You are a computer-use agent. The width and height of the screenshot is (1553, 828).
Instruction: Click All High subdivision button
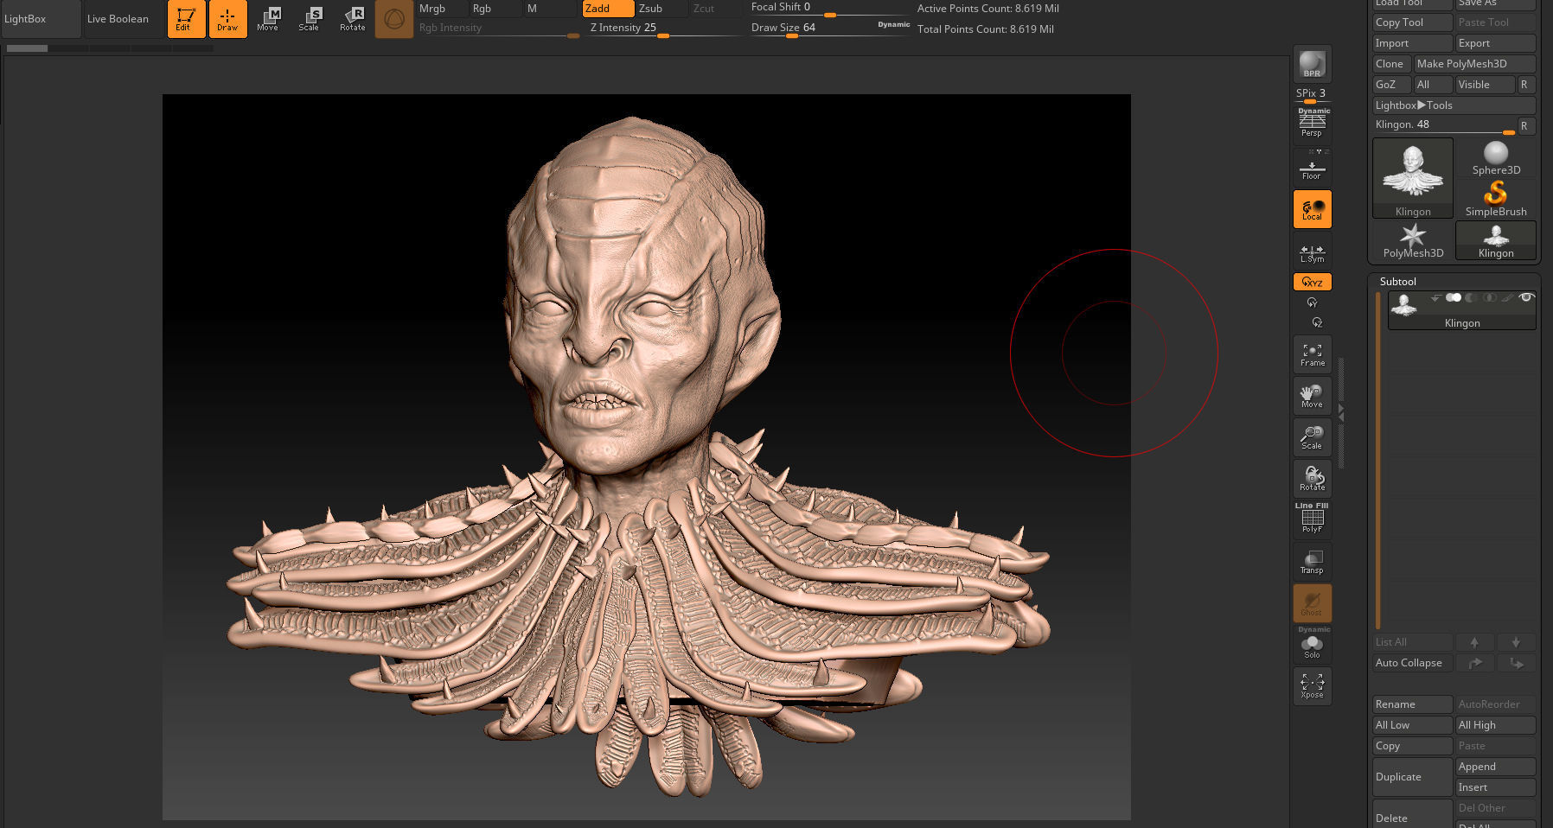(x=1496, y=725)
